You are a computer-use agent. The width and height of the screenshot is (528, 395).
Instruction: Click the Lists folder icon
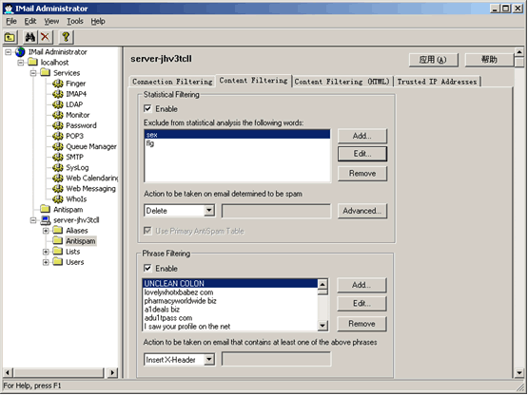click(x=58, y=252)
